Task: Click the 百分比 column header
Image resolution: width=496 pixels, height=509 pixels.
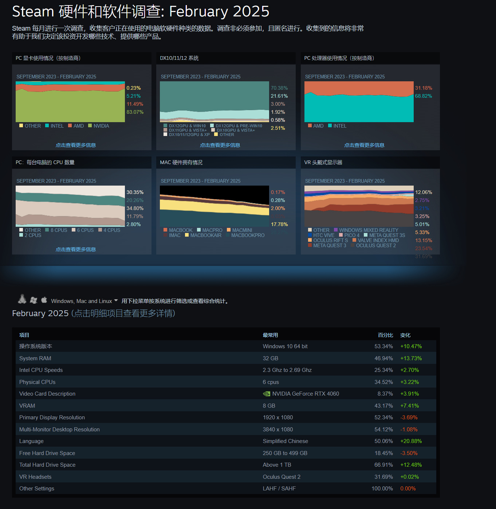Action: 386,335
